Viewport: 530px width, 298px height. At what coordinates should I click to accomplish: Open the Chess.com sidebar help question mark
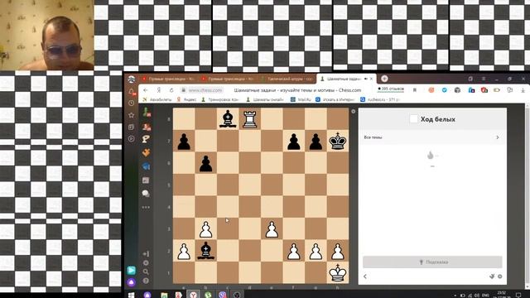tap(146, 281)
